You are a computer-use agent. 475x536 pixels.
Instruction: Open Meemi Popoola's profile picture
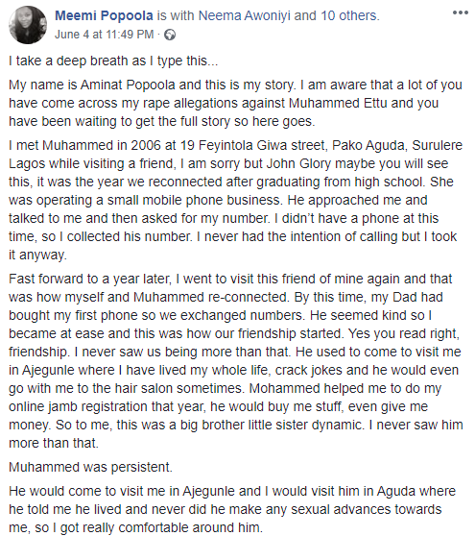pos(28,25)
